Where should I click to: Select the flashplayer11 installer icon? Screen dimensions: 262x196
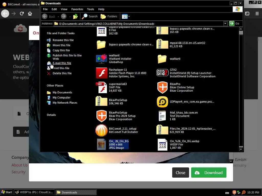pos(101,73)
